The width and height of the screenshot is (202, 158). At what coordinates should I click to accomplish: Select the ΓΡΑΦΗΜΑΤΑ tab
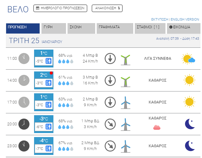115,27
